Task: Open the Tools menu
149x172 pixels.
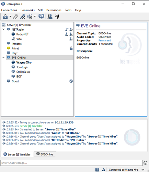Action: click(x=68, y=10)
